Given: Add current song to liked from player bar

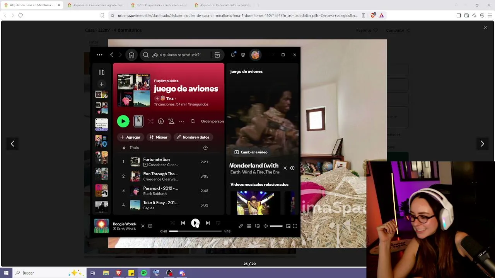Looking at the screenshot, I should (150, 226).
